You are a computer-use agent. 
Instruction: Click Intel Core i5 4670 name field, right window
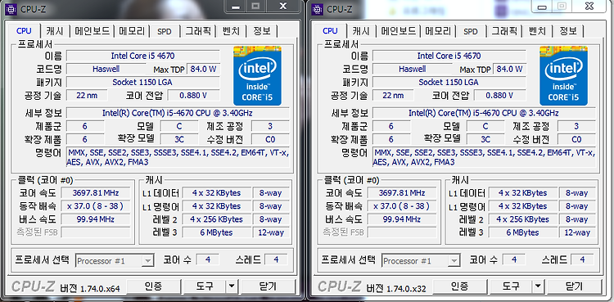point(449,56)
